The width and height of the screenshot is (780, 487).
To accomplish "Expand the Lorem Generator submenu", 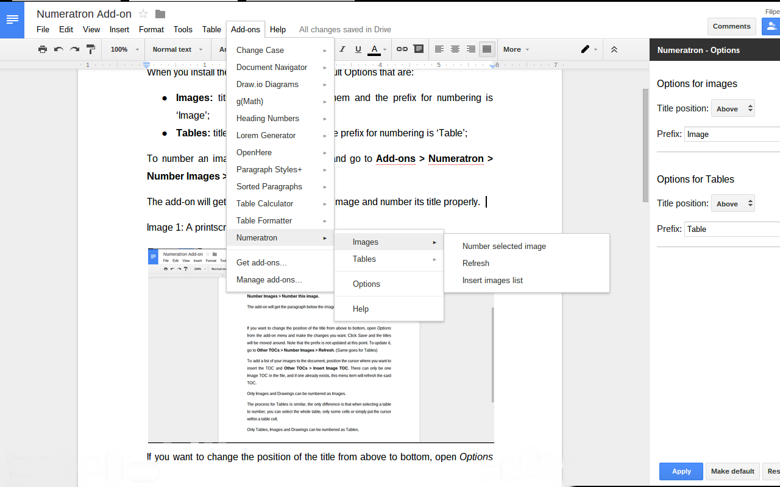I will coord(280,135).
